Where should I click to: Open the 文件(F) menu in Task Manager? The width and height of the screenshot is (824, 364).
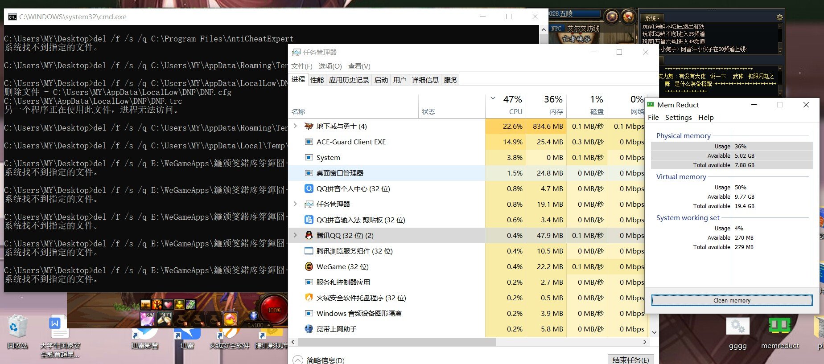tap(302, 66)
